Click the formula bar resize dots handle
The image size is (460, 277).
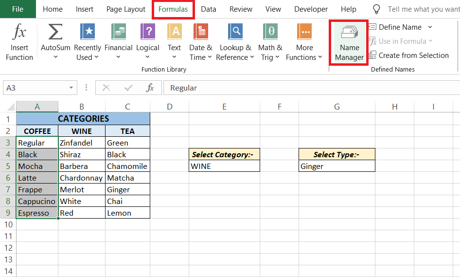[86, 88]
